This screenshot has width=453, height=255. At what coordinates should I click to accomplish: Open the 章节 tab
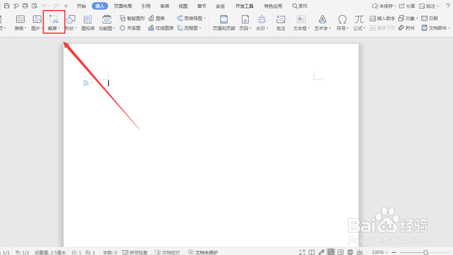tap(202, 6)
